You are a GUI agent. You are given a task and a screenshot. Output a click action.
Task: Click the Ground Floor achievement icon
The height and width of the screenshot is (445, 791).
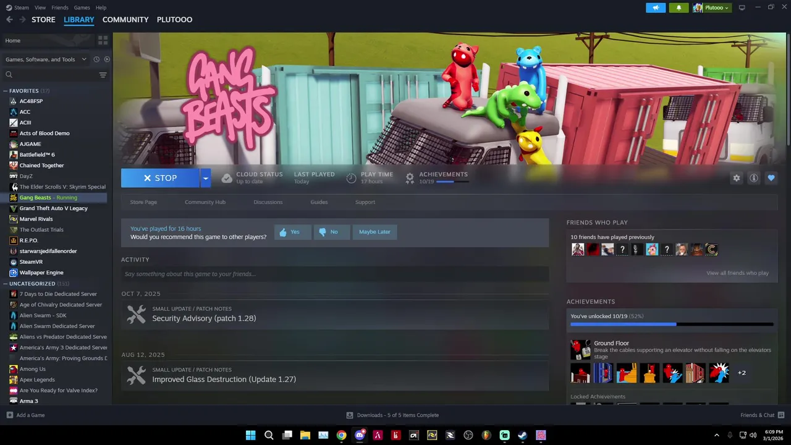point(580,349)
